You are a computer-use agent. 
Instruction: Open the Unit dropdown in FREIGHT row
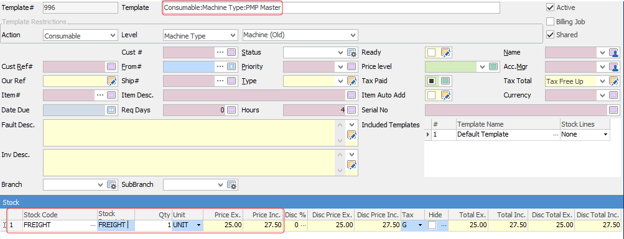(x=198, y=225)
